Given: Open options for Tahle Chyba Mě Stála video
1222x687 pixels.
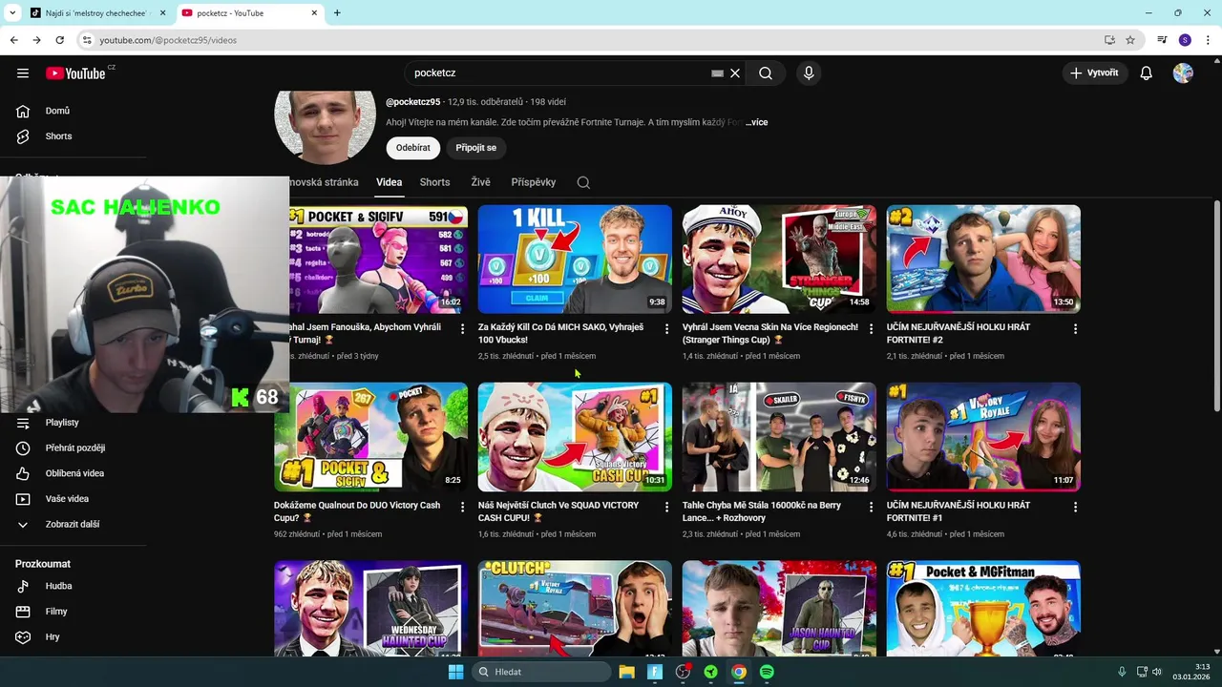Looking at the screenshot, I should coord(871,508).
